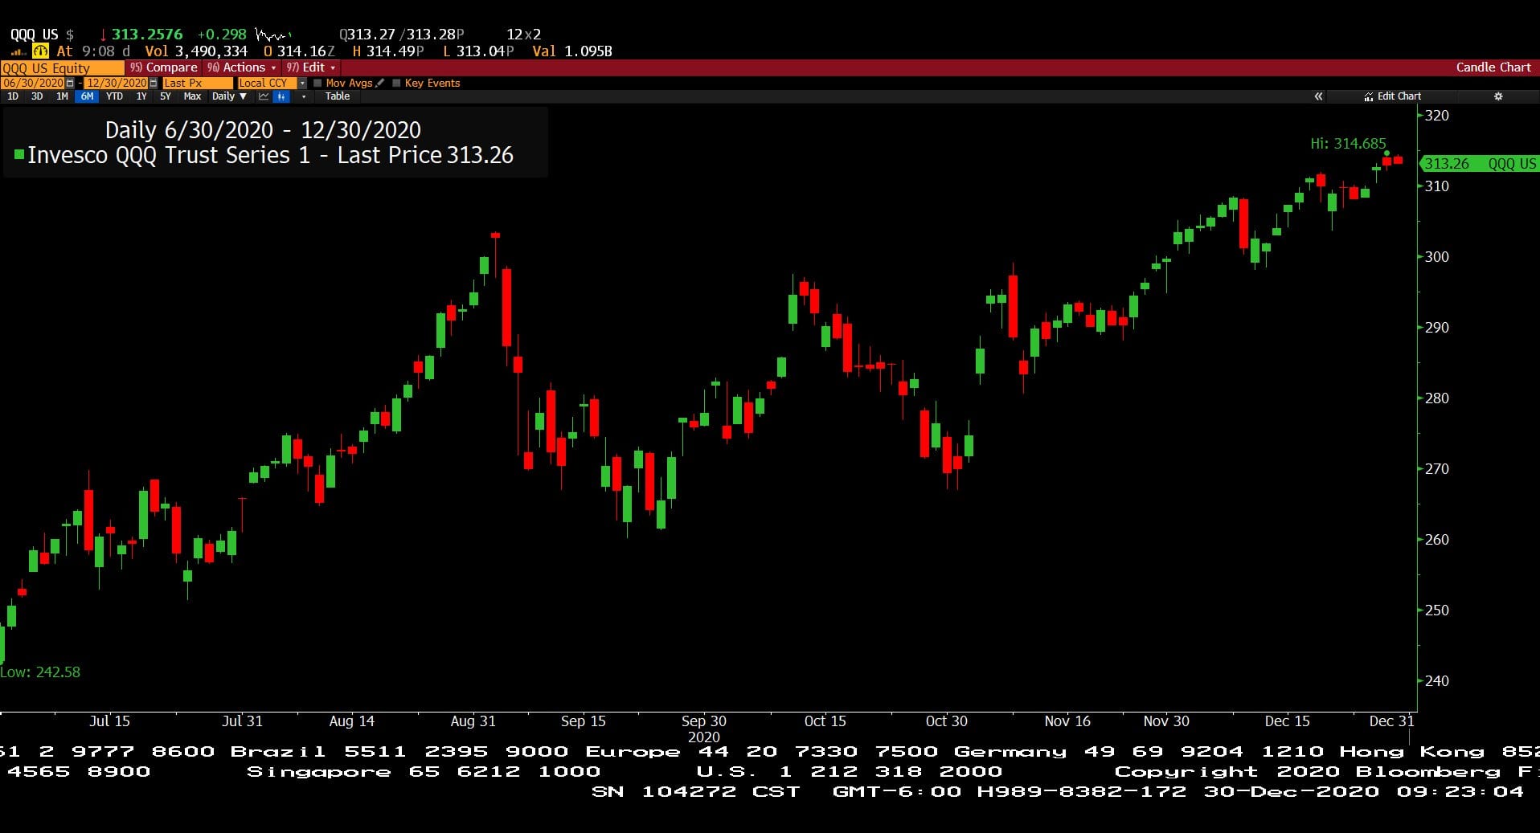Click the open price O 314.16Z

pyautogui.click(x=299, y=51)
